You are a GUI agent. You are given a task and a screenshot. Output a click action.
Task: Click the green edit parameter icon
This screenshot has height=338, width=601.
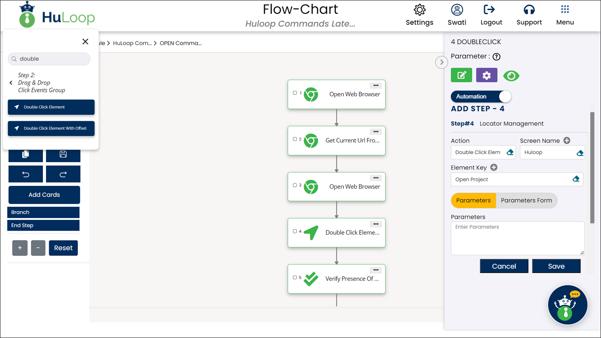(461, 75)
